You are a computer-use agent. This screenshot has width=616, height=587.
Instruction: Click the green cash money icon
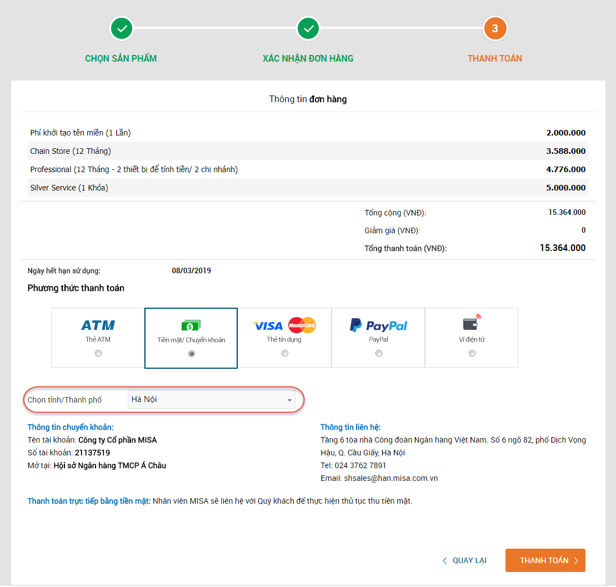pos(191,325)
